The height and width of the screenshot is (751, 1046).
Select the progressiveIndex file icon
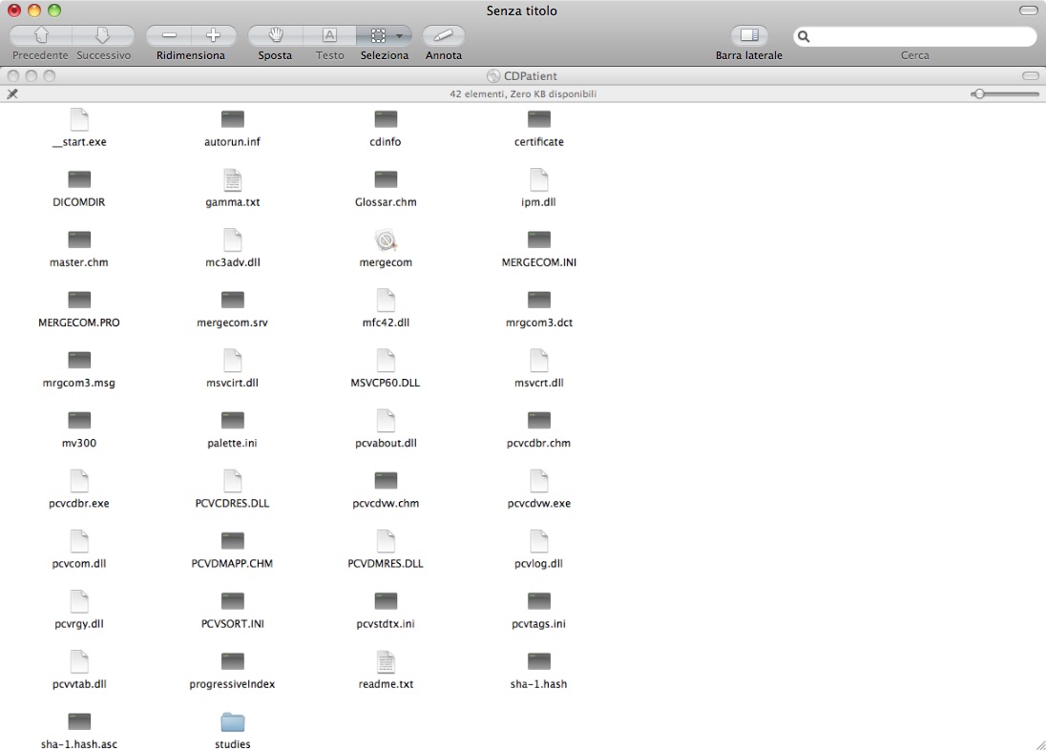click(x=232, y=661)
